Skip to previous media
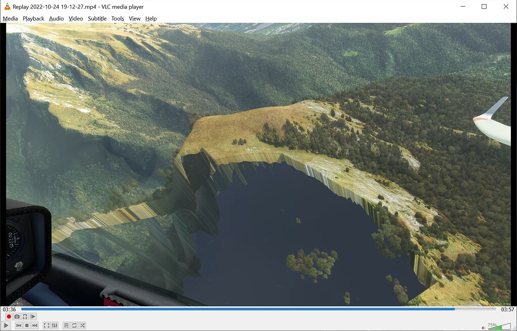Viewport: 517px width, 331px height. pos(19,325)
